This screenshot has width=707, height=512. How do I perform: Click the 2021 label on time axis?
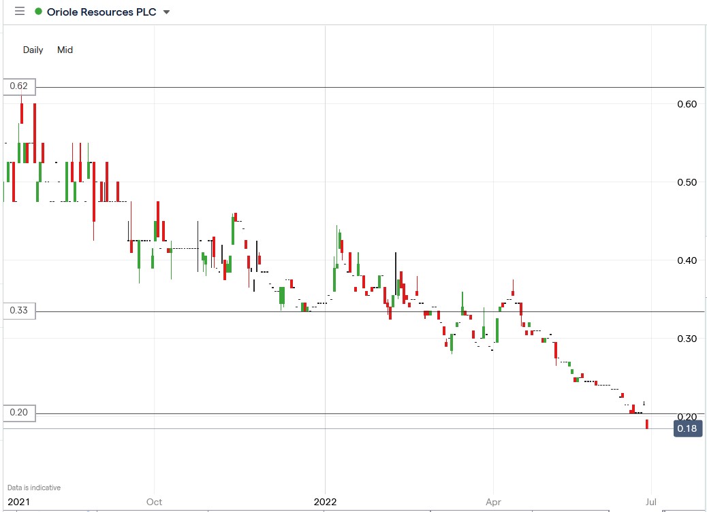coord(19,502)
